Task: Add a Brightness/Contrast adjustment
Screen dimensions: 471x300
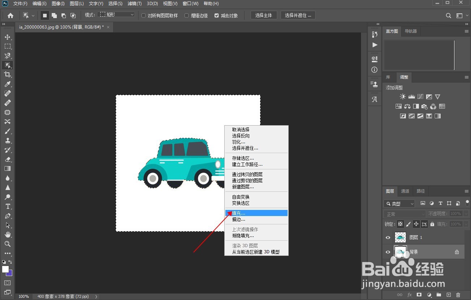Action: pyautogui.click(x=403, y=97)
